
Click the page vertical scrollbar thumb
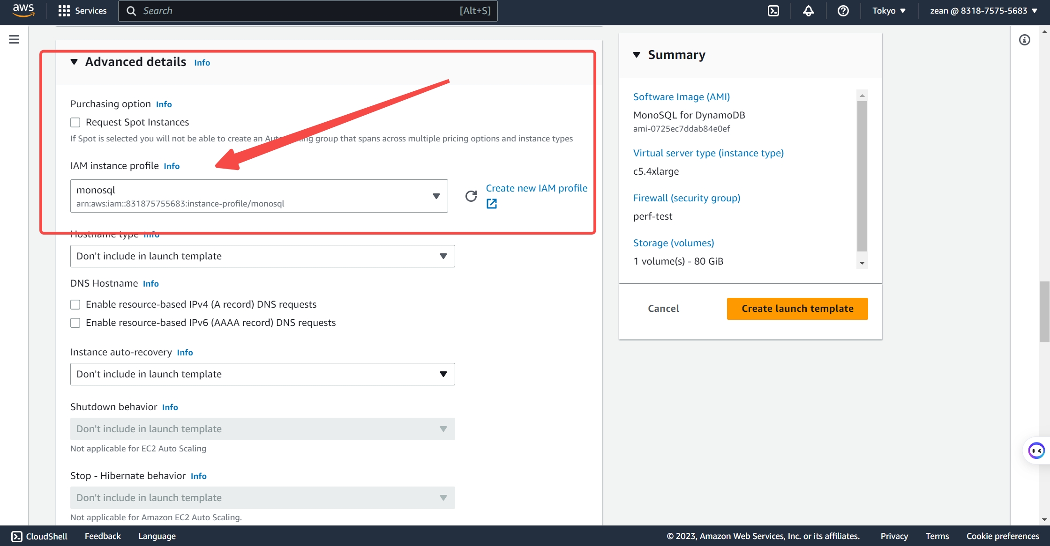[x=1044, y=311]
